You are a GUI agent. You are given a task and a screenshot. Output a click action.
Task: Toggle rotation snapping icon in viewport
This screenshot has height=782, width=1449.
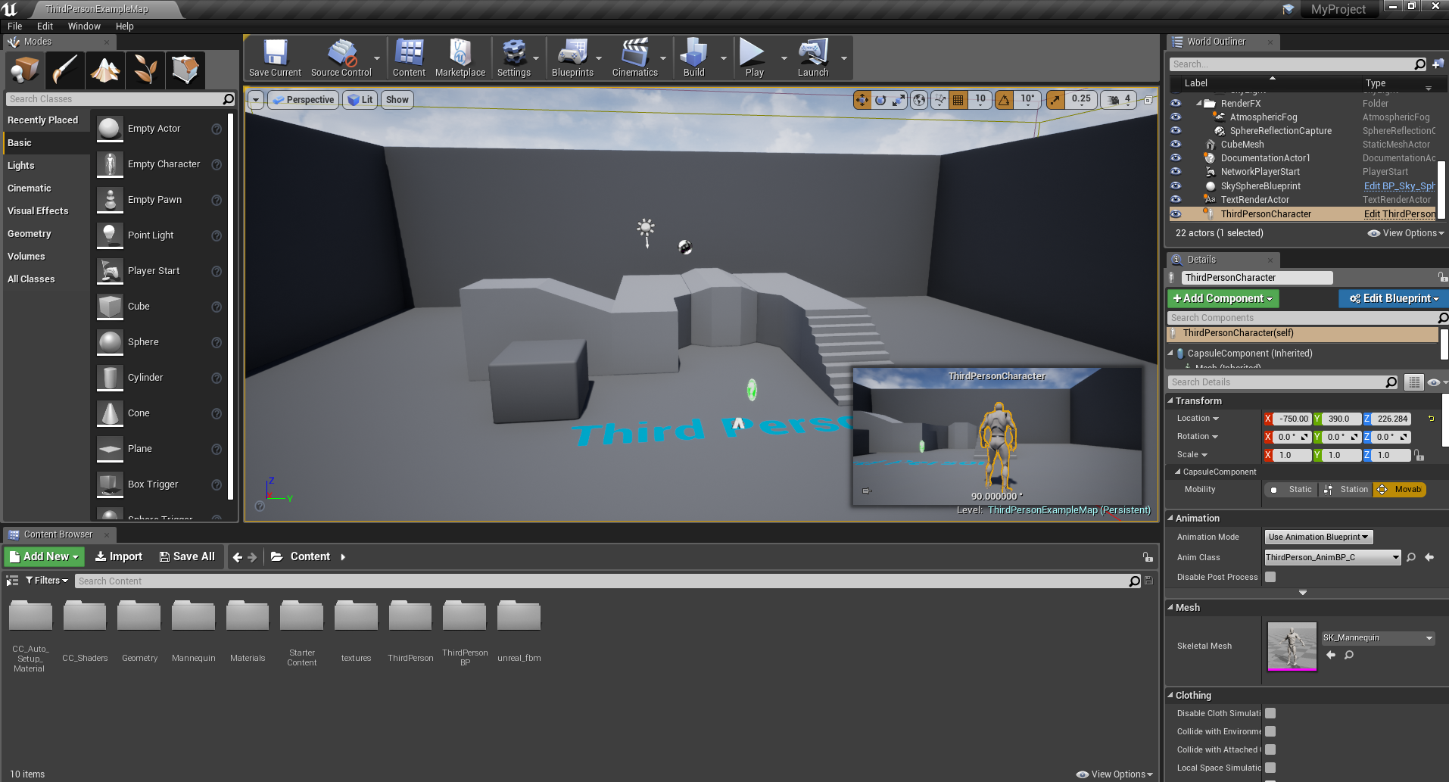point(1005,100)
